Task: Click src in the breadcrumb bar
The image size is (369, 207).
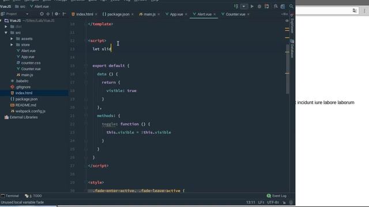Action: pos(22,6)
